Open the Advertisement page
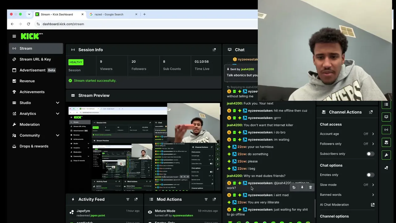This screenshot has height=223, width=396. [36, 70]
